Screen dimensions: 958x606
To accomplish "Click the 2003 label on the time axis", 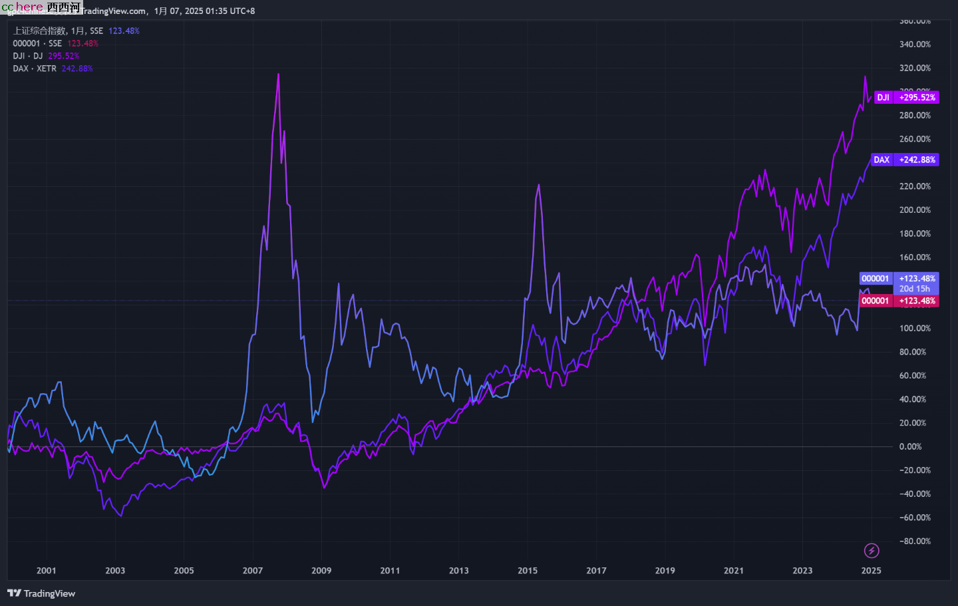I will pos(115,570).
